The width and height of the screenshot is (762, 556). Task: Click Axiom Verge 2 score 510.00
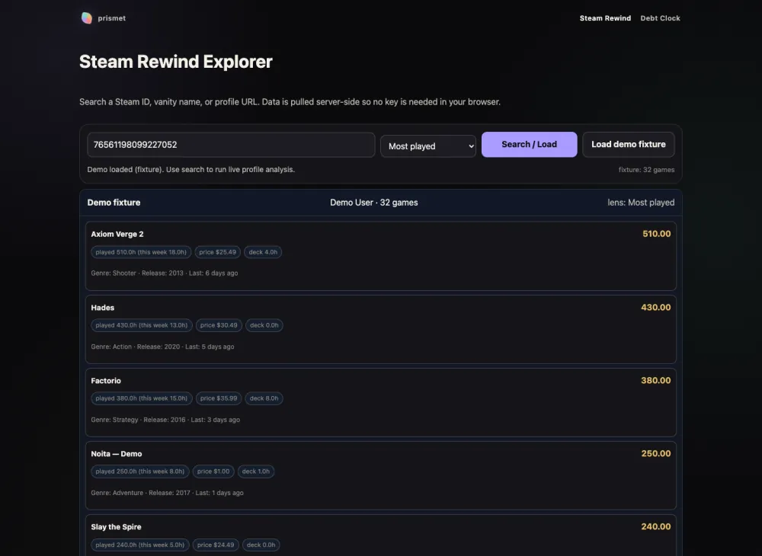point(657,234)
